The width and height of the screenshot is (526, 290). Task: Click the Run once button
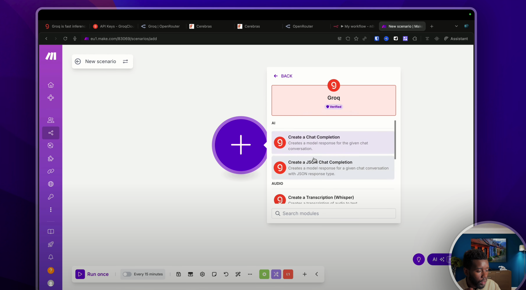(x=92, y=274)
